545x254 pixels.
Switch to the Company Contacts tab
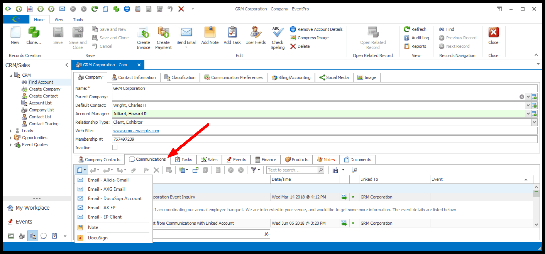click(99, 160)
